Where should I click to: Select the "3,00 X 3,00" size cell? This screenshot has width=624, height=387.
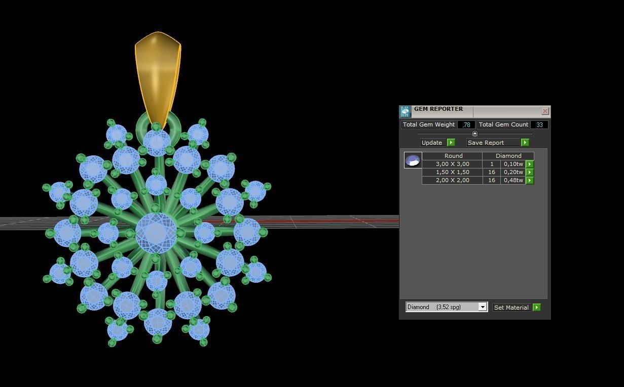(453, 164)
